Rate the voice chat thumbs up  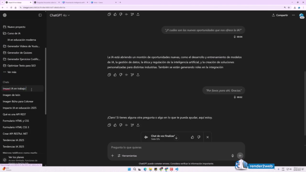pos(192,137)
